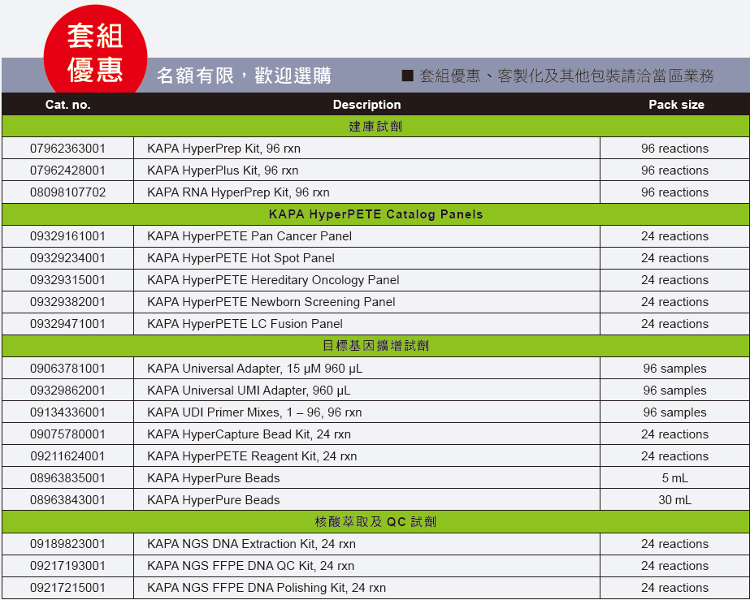The image size is (750, 600).
Task: Select catalog number 09329471001
Action: coord(67,324)
